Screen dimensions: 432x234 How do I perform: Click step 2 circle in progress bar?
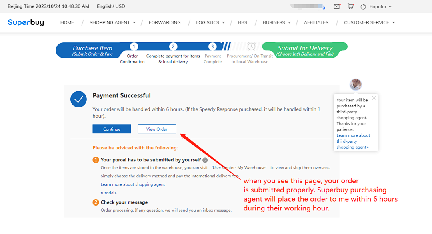173,46
